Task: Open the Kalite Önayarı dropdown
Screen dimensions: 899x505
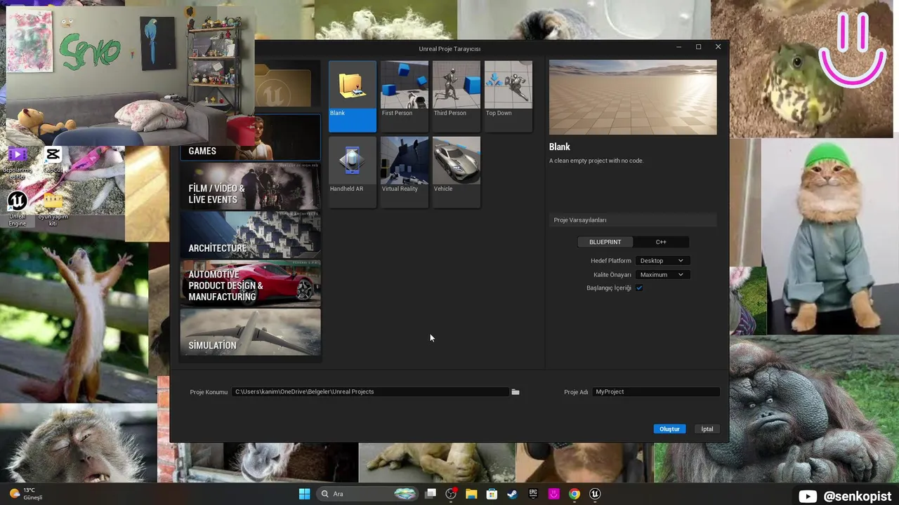Action: 661,275
